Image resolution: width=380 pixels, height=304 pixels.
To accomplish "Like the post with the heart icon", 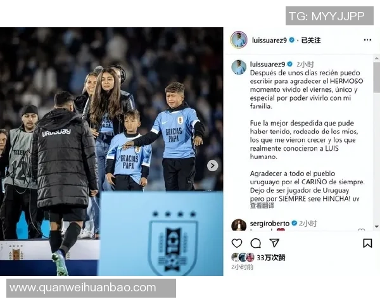I will 237,243.
